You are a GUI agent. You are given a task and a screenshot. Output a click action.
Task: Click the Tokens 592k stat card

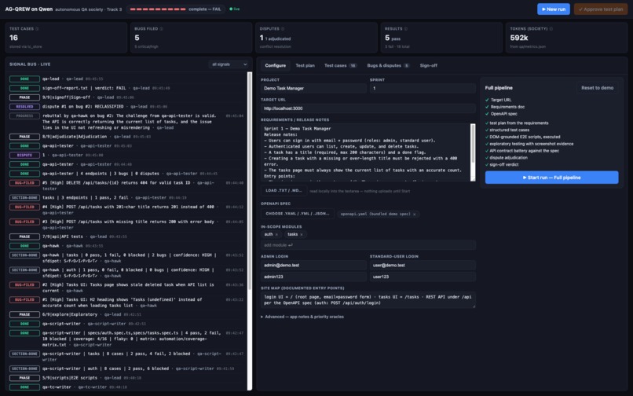click(x=566, y=38)
